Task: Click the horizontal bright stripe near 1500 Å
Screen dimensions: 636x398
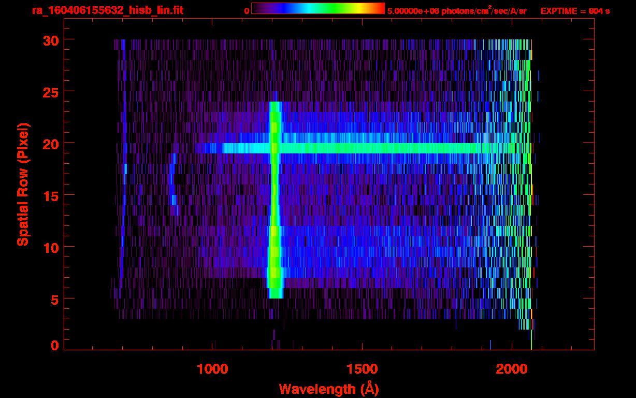Action: coord(362,148)
